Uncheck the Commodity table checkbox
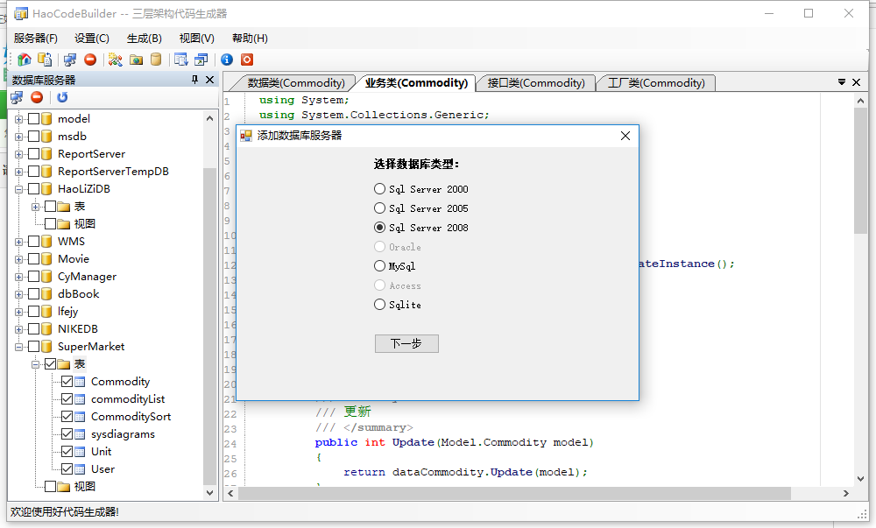Viewport: 876px width, 528px height. click(x=67, y=382)
